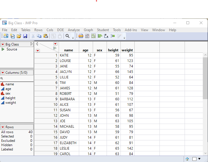Cut selection with scissors icon

tap(33, 36)
